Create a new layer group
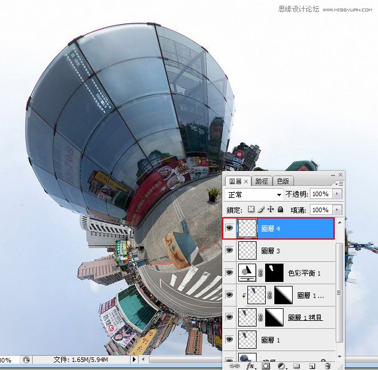 click(x=296, y=365)
